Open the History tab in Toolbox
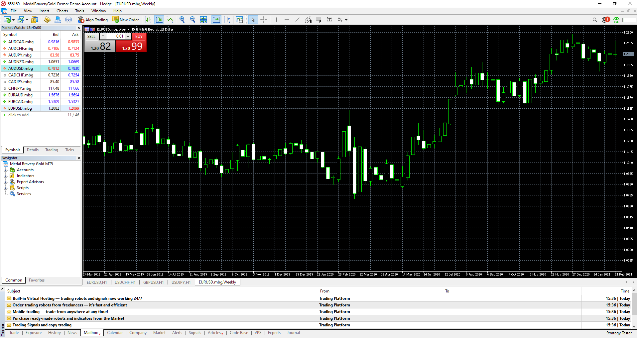637x338 pixels. 55,333
